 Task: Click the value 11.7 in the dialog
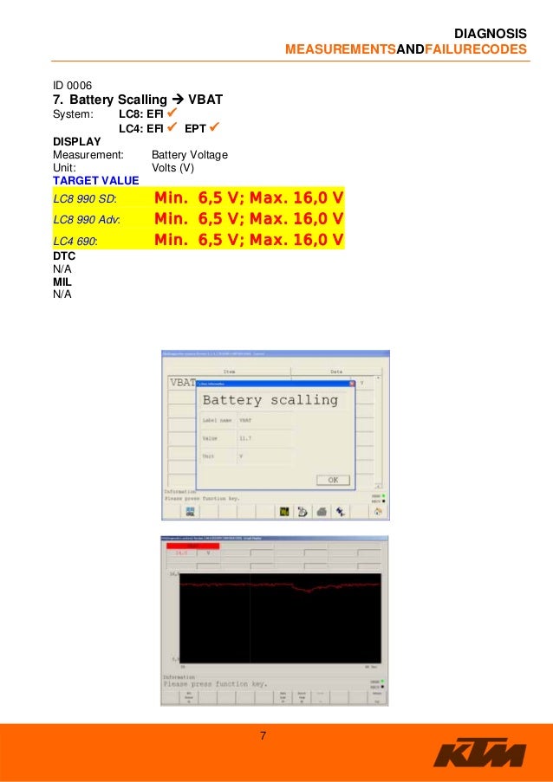pos(245,438)
